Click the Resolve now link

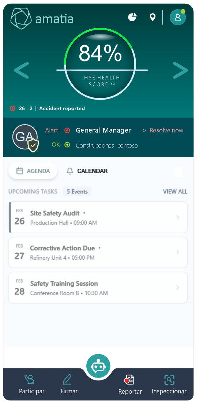tap(163, 130)
